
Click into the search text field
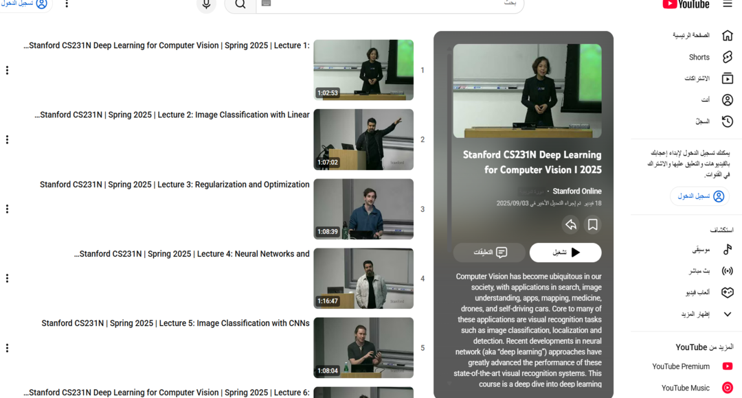click(x=392, y=4)
